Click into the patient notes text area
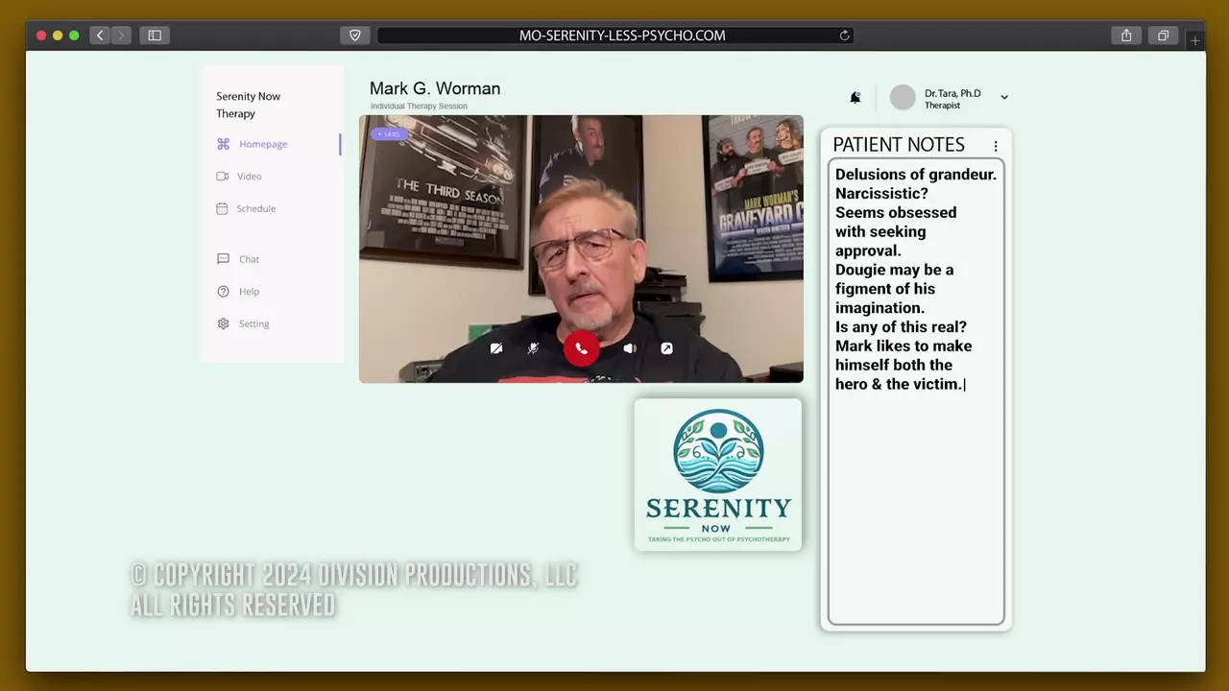The width and height of the screenshot is (1229, 691). [x=916, y=499]
